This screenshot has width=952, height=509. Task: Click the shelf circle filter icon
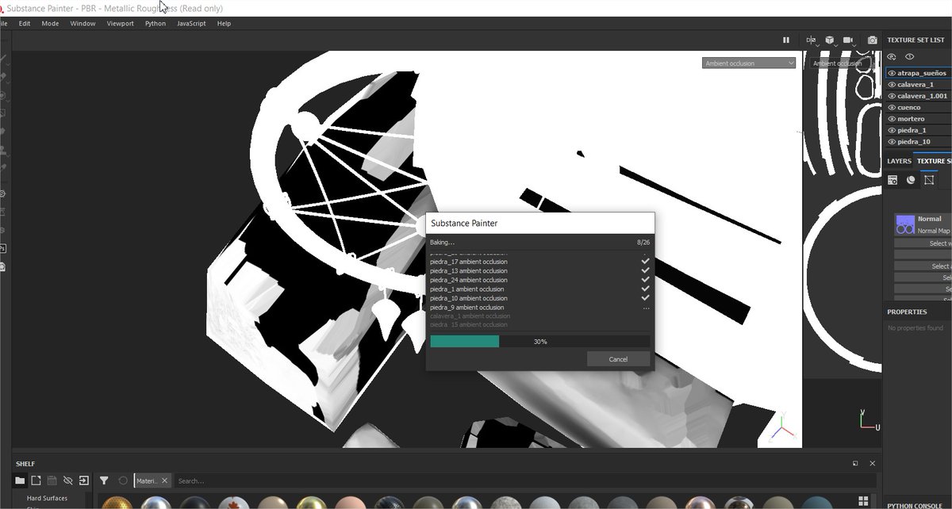point(123,480)
